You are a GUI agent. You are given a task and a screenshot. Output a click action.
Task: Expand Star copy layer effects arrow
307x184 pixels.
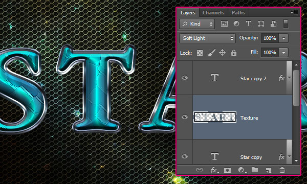coord(290,156)
